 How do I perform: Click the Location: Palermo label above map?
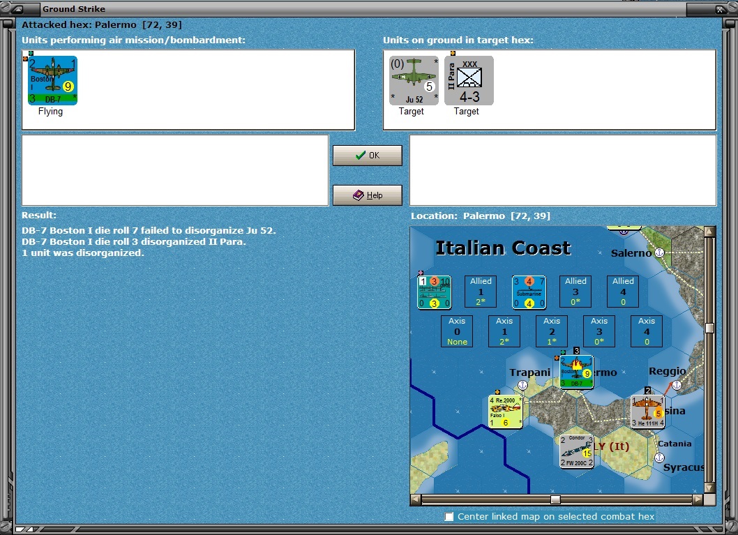tap(481, 216)
